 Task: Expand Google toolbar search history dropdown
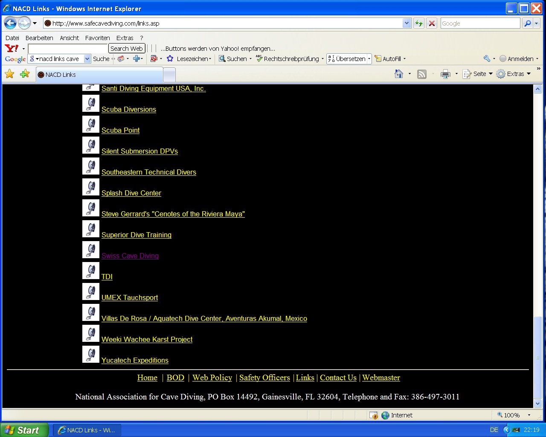click(87, 59)
